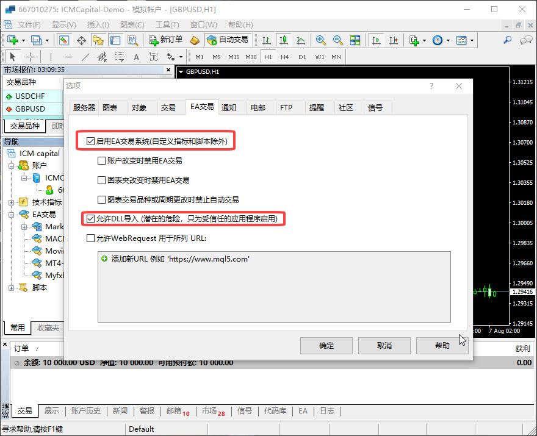Open the search magnifier icon at top right
Image resolution: width=537 pixels, height=436 pixels.
tap(507, 40)
